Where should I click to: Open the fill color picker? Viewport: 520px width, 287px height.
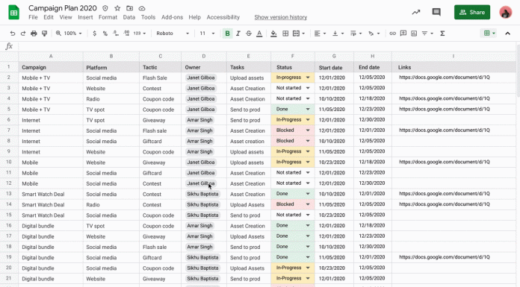tap(273, 34)
